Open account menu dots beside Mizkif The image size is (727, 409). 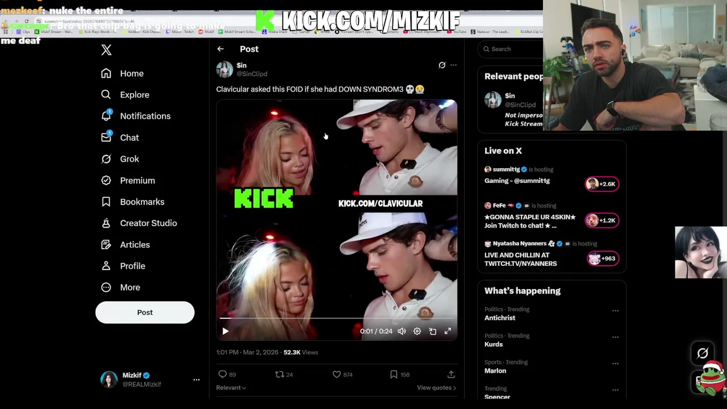[x=197, y=379]
